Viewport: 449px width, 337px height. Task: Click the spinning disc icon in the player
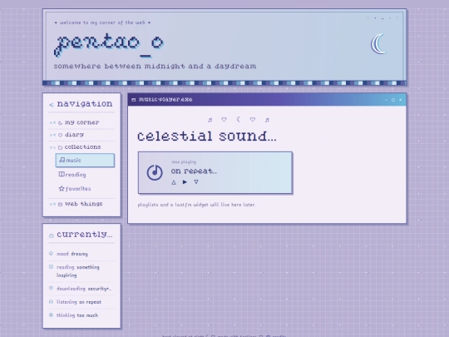pyautogui.click(x=155, y=172)
